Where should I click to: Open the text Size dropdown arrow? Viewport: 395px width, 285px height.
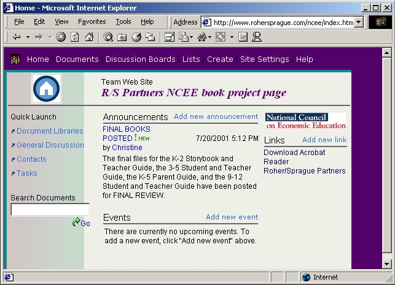209,37
